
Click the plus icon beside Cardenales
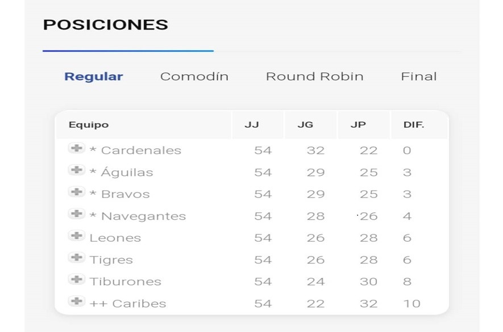76,150
